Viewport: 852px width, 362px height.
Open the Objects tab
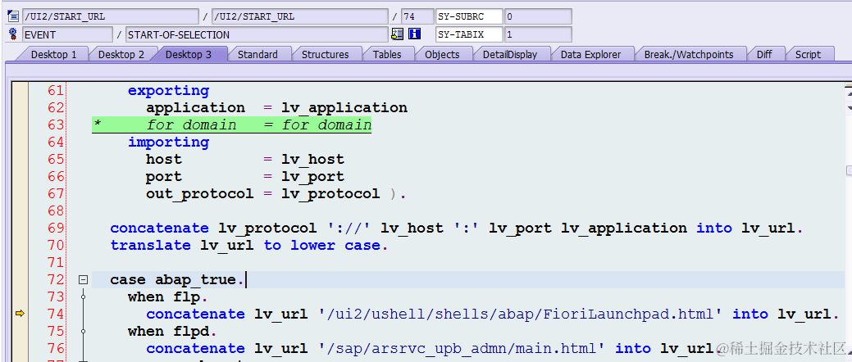pyautogui.click(x=442, y=54)
